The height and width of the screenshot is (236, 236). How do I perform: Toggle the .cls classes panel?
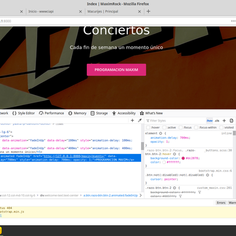(217, 120)
